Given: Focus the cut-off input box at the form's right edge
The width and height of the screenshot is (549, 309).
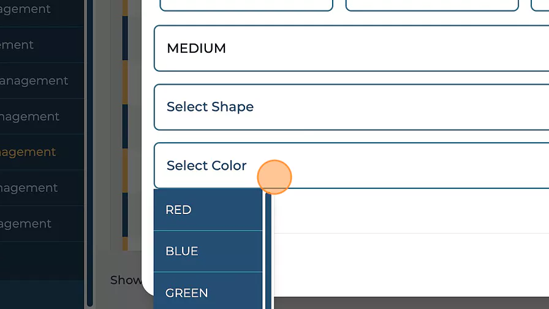Looking at the screenshot, I should click(540, 5).
